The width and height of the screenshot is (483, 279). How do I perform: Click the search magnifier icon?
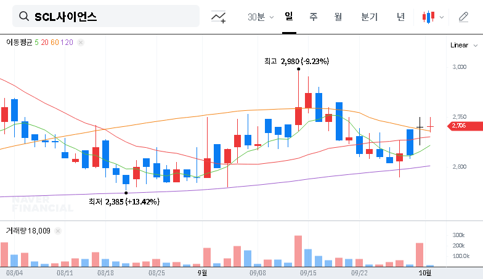pos(24,17)
